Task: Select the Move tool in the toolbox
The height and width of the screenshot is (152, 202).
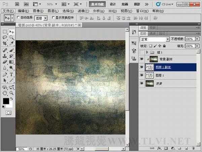Action: coord(12,31)
